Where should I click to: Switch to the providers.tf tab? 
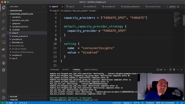coord(110,7)
